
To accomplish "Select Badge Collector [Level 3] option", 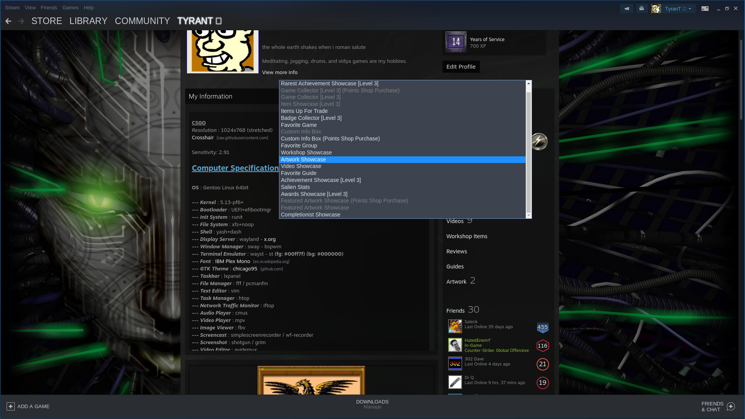I will coord(402,118).
